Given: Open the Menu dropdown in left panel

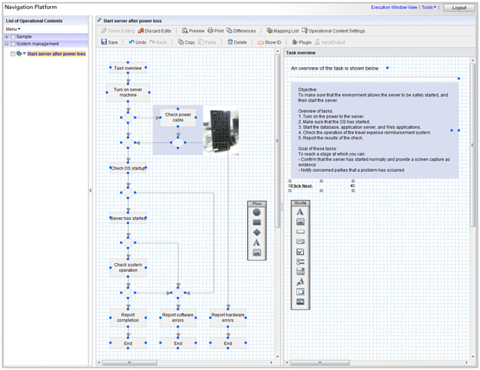Looking at the screenshot, I should 14,29.
